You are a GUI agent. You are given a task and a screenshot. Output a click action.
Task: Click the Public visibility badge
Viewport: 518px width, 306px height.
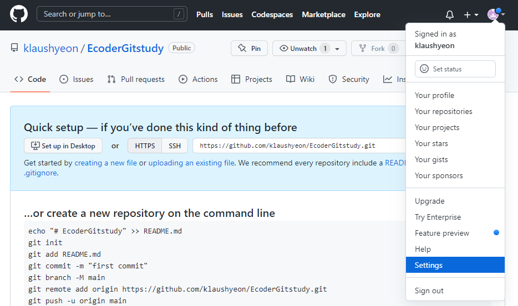[182, 48]
